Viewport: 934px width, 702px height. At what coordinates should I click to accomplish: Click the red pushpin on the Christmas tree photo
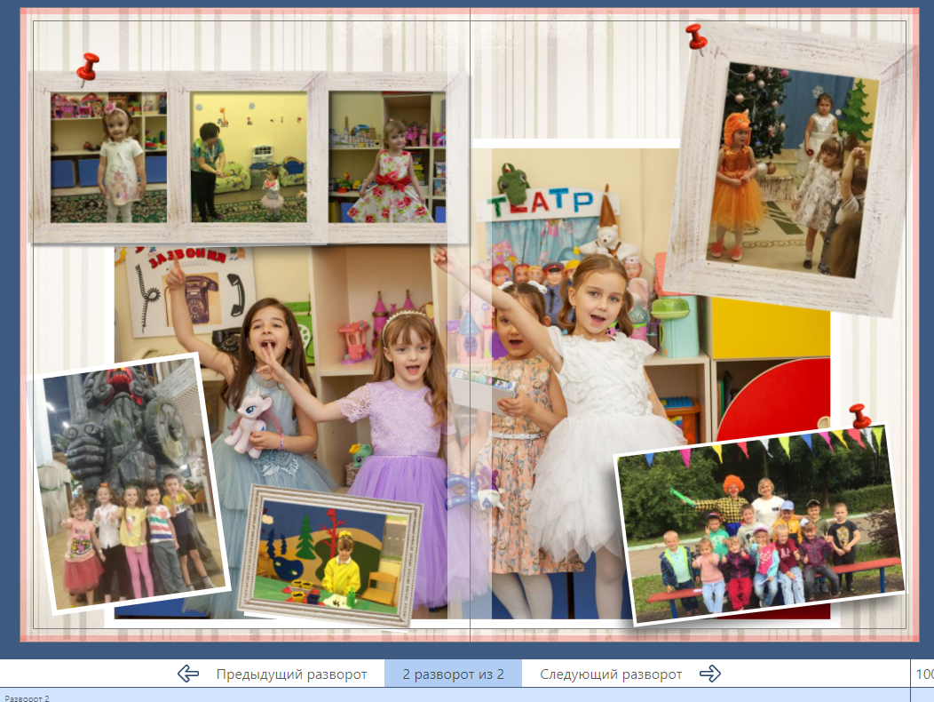click(696, 37)
